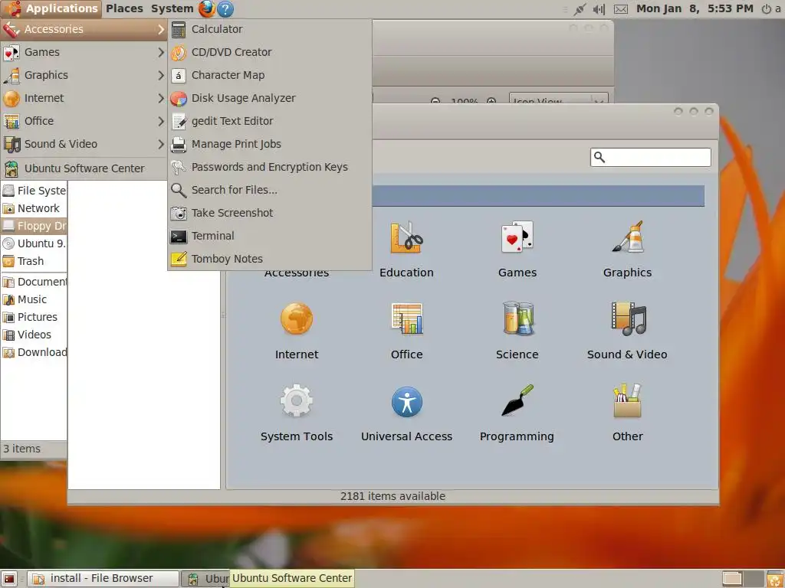Click the Sound & Video icon in Applications menu
This screenshot has width=785, height=588.
point(11,144)
